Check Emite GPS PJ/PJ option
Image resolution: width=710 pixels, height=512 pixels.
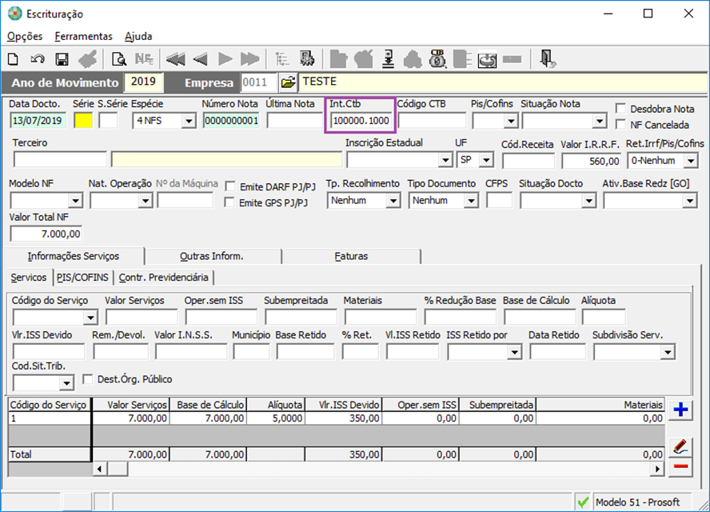pyautogui.click(x=230, y=202)
